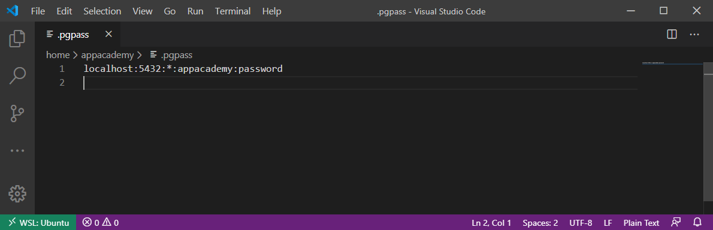Viewport: 713px width, 230px height.
Task: Open the WSL: Ubuntu remote indicator
Action: click(38, 223)
